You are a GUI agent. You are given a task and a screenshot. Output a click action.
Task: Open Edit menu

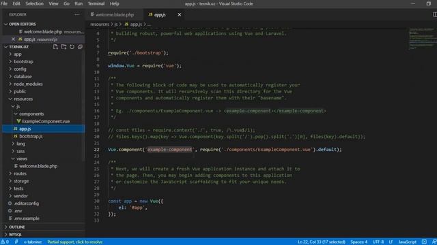16,3
